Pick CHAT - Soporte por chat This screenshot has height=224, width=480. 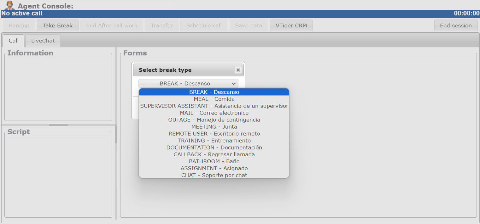(214, 175)
